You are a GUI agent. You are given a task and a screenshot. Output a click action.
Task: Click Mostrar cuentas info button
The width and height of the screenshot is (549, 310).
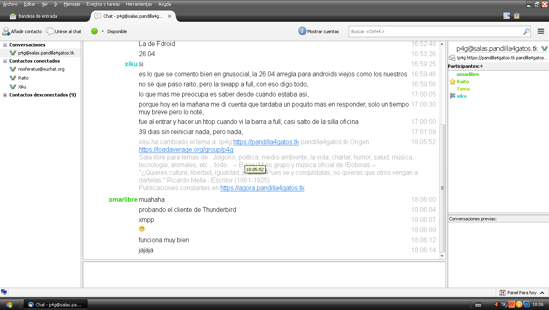[319, 31]
